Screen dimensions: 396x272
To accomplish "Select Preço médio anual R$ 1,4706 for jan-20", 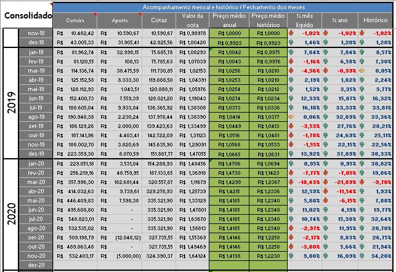I will tap(229, 164).
